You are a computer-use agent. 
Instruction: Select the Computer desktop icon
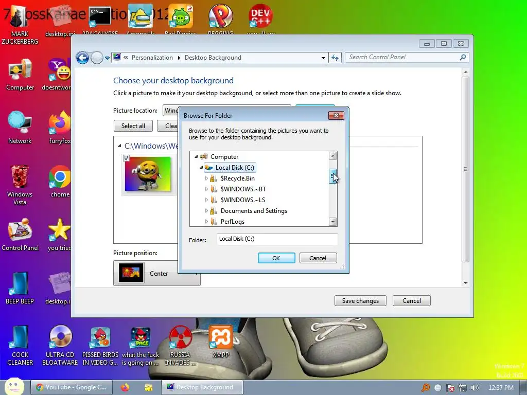pyautogui.click(x=20, y=75)
